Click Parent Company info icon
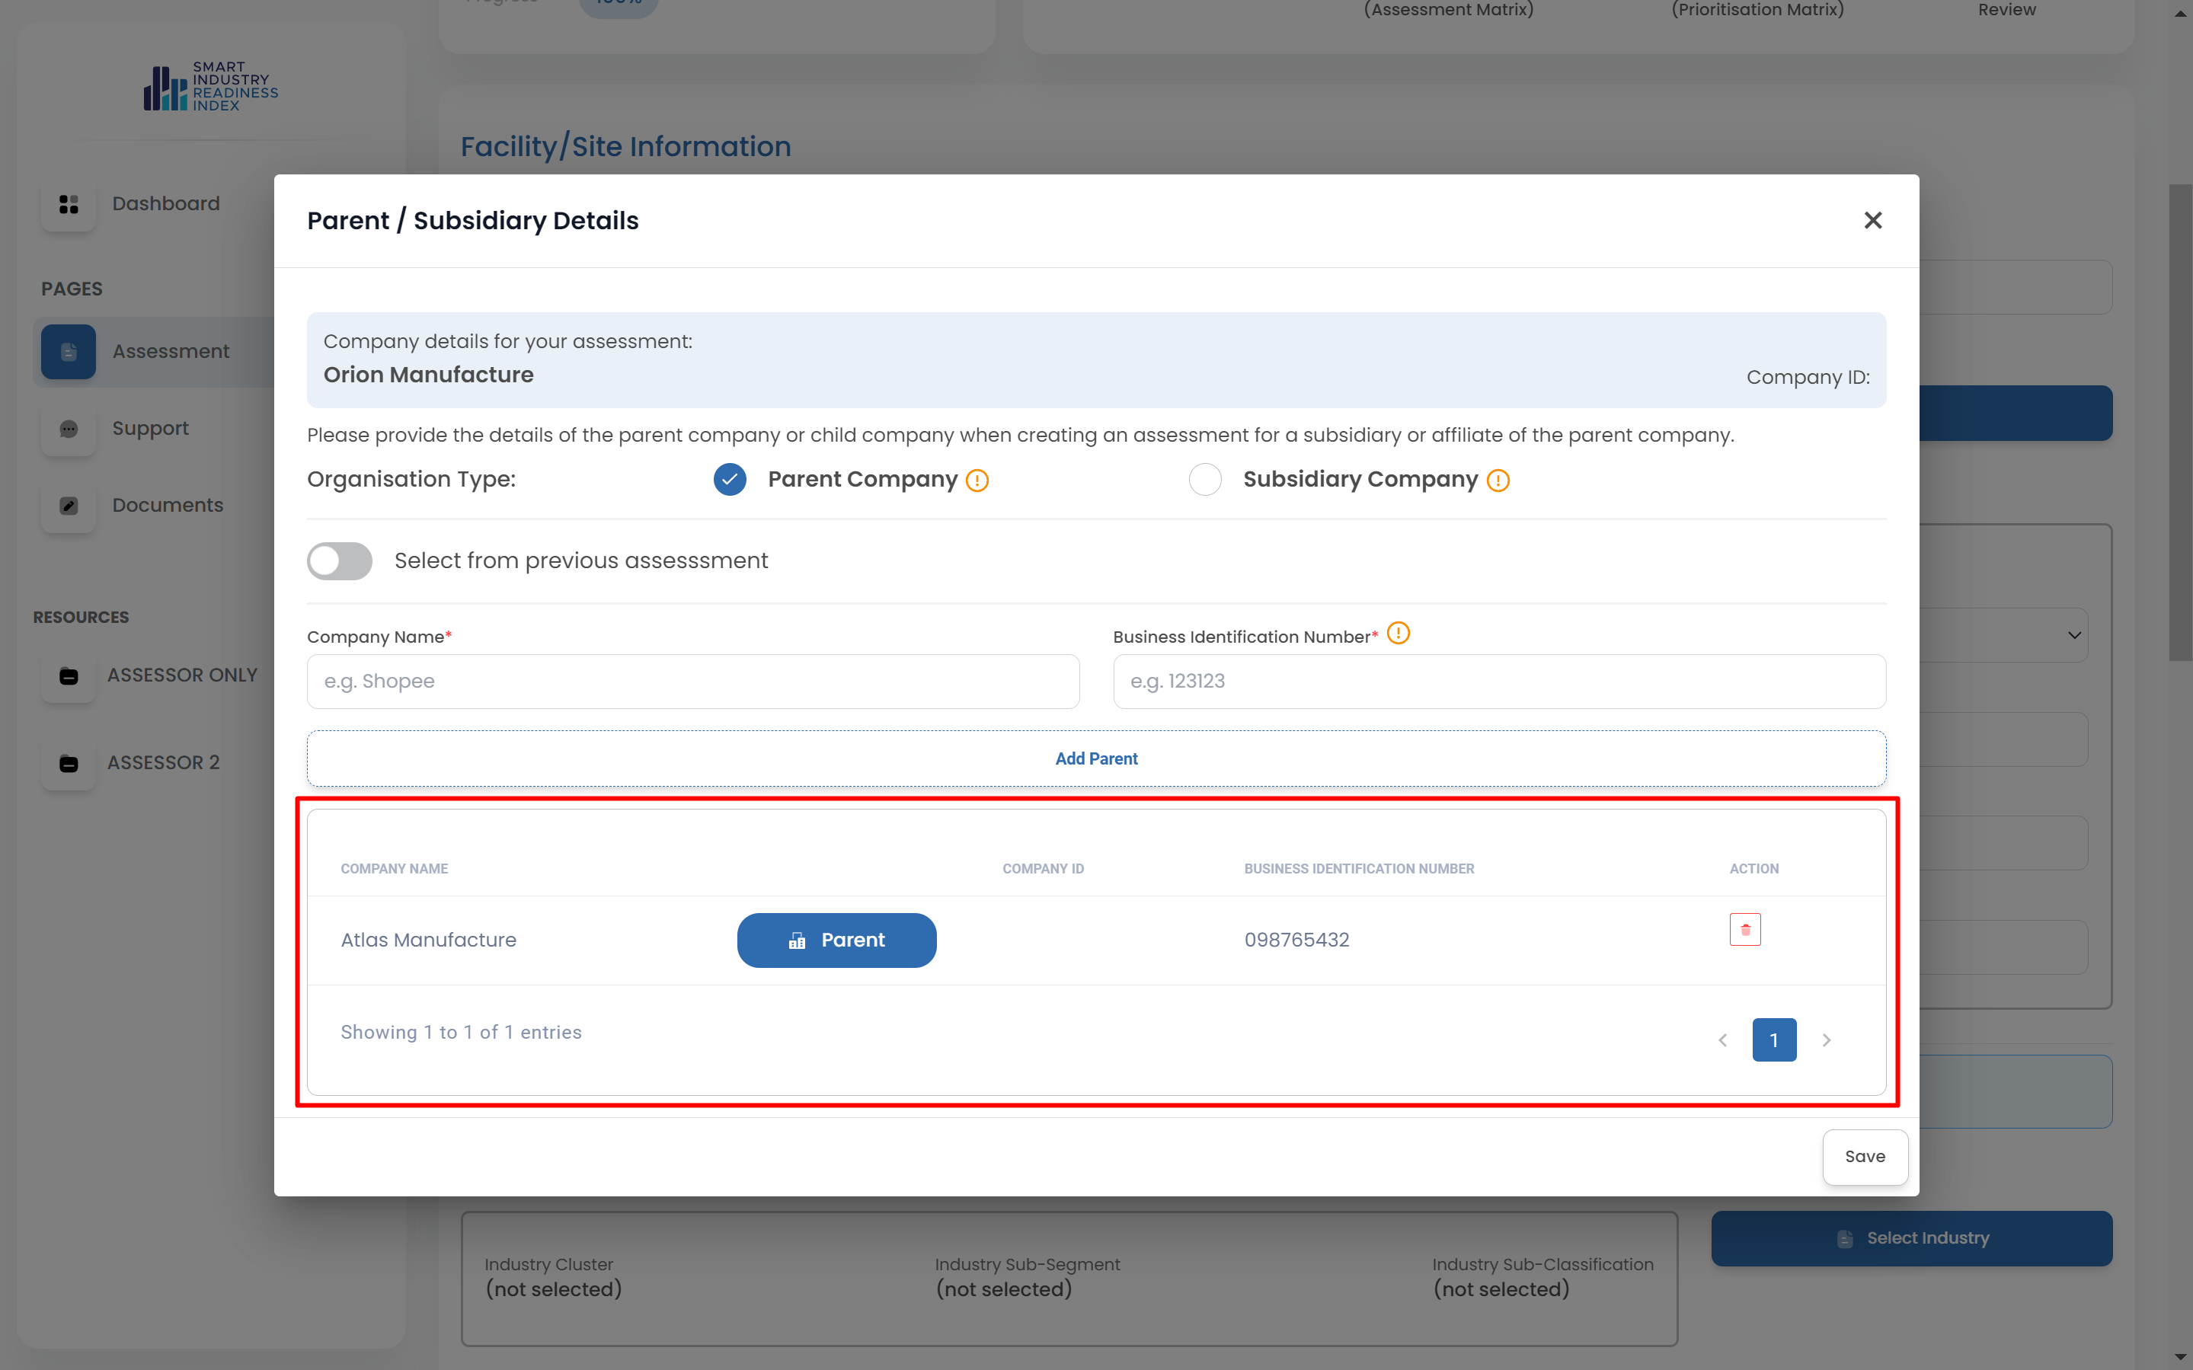Viewport: 2193px width, 1370px height. 977,481
